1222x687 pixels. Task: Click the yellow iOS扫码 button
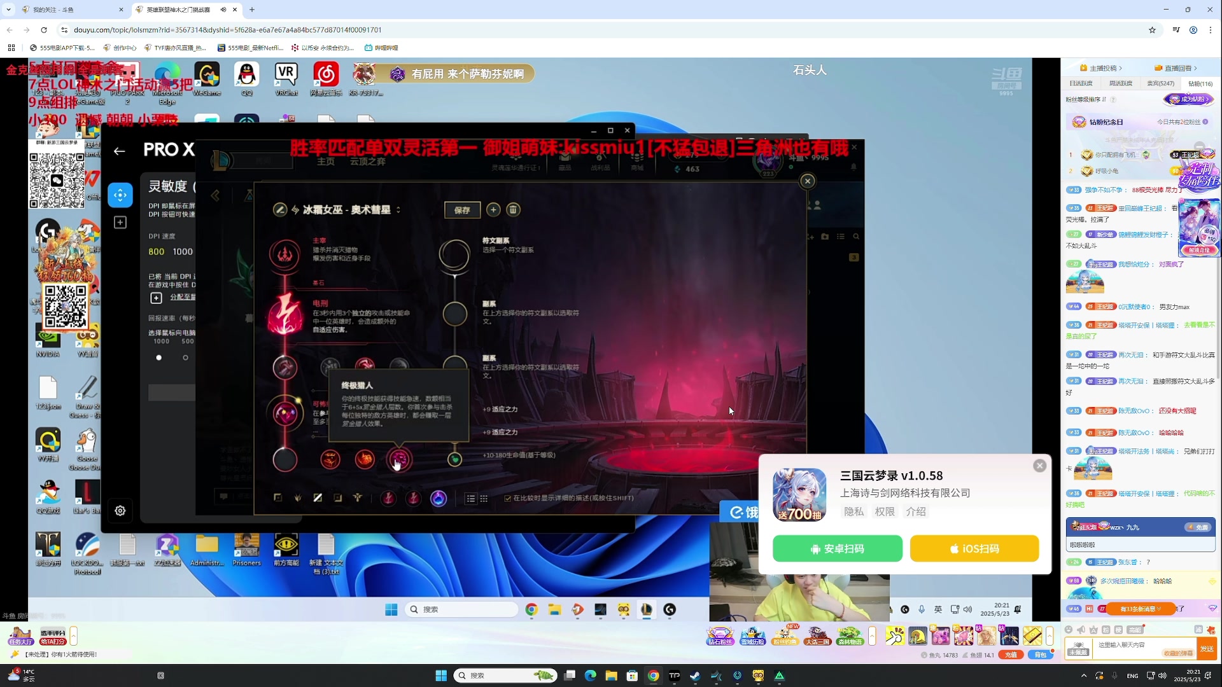[x=974, y=548]
